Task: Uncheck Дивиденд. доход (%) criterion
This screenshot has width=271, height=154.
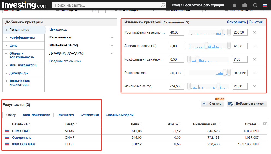Action: coord(112,53)
